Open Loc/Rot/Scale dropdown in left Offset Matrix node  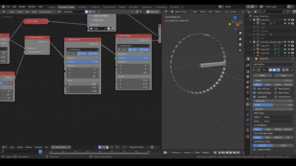pos(82,50)
